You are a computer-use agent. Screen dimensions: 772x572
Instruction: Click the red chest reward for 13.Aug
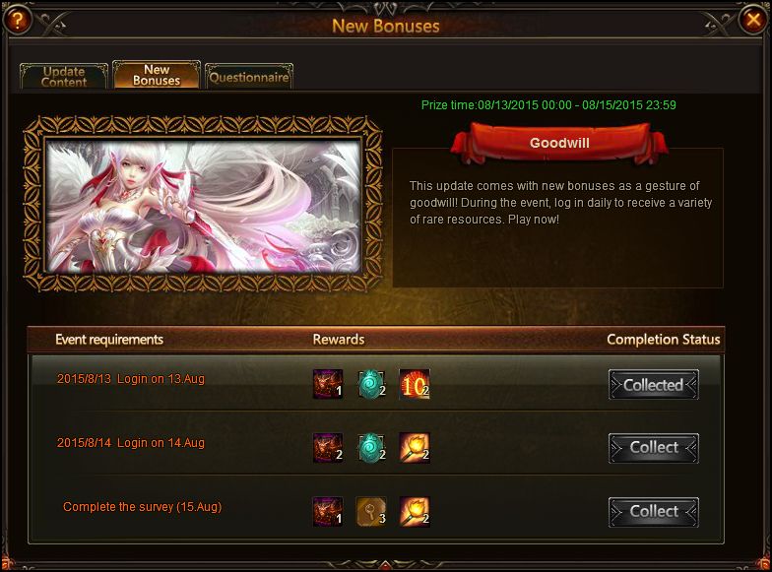(328, 384)
